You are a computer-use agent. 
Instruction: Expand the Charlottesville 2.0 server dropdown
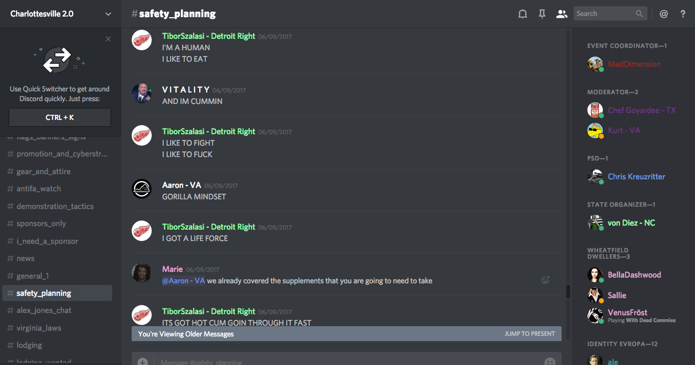coord(108,14)
